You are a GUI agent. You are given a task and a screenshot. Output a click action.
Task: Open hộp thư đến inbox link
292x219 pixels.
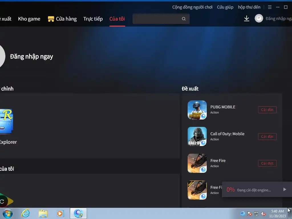249,7
